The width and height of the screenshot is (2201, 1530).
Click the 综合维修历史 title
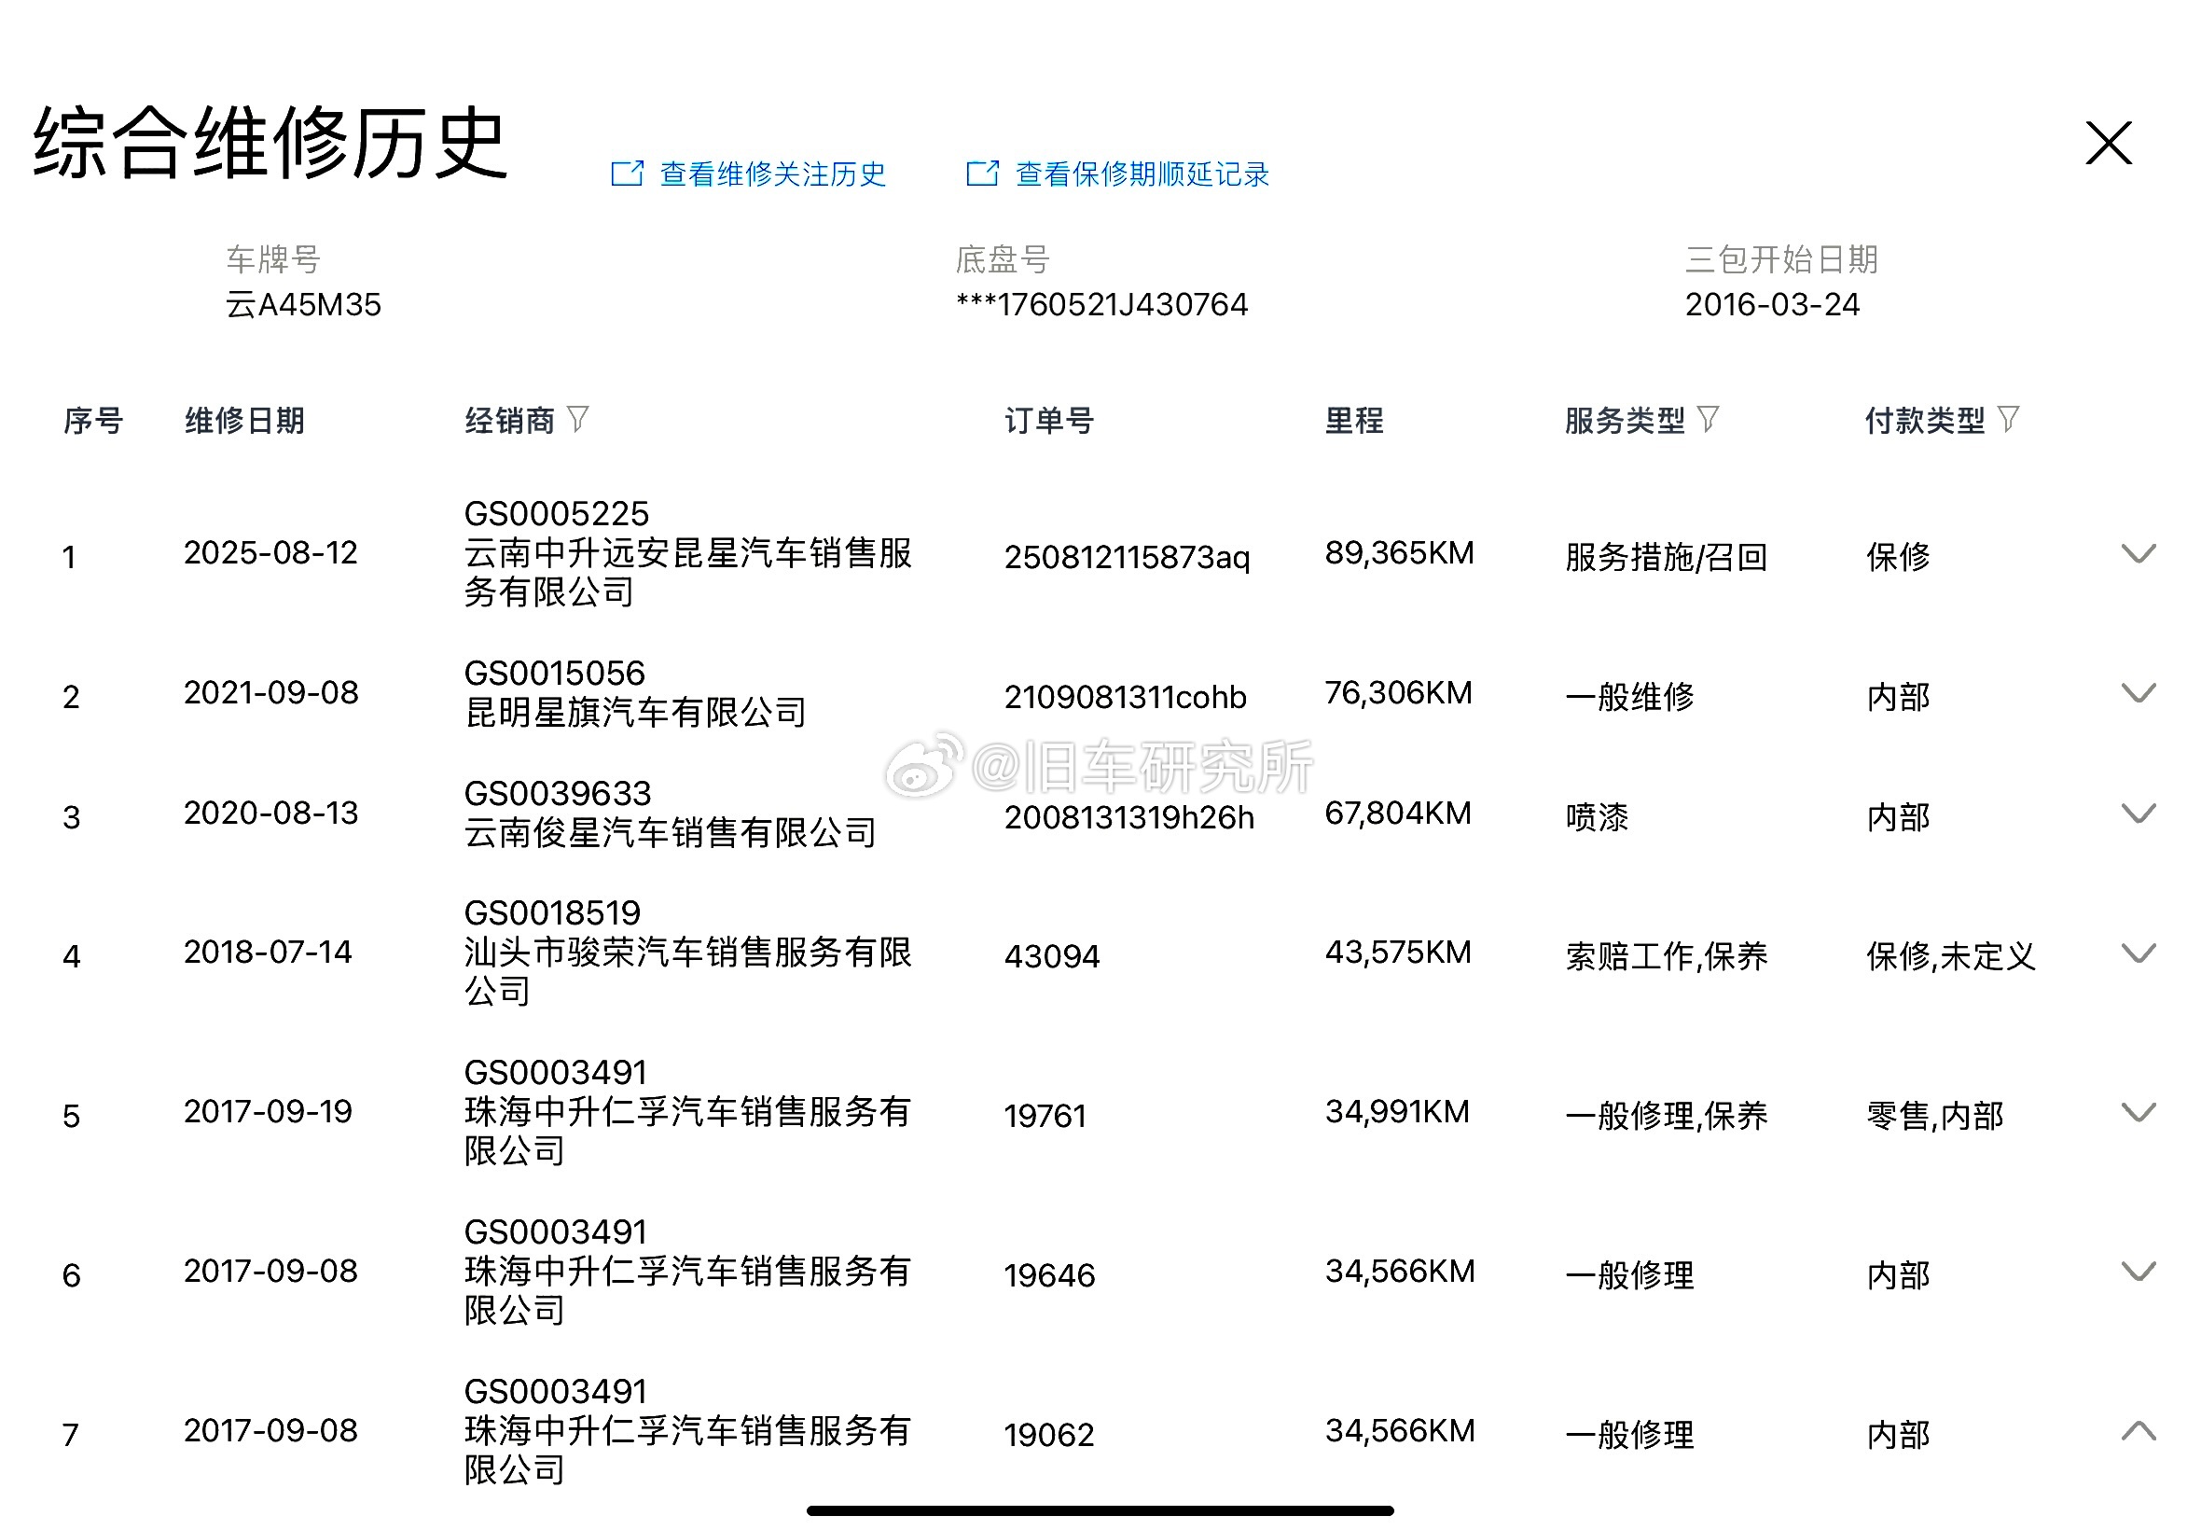coord(270,143)
